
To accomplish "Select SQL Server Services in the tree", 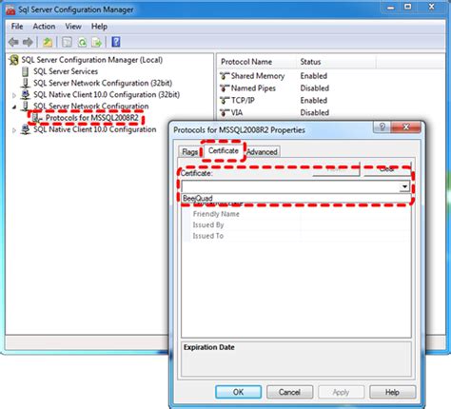I will click(x=66, y=71).
